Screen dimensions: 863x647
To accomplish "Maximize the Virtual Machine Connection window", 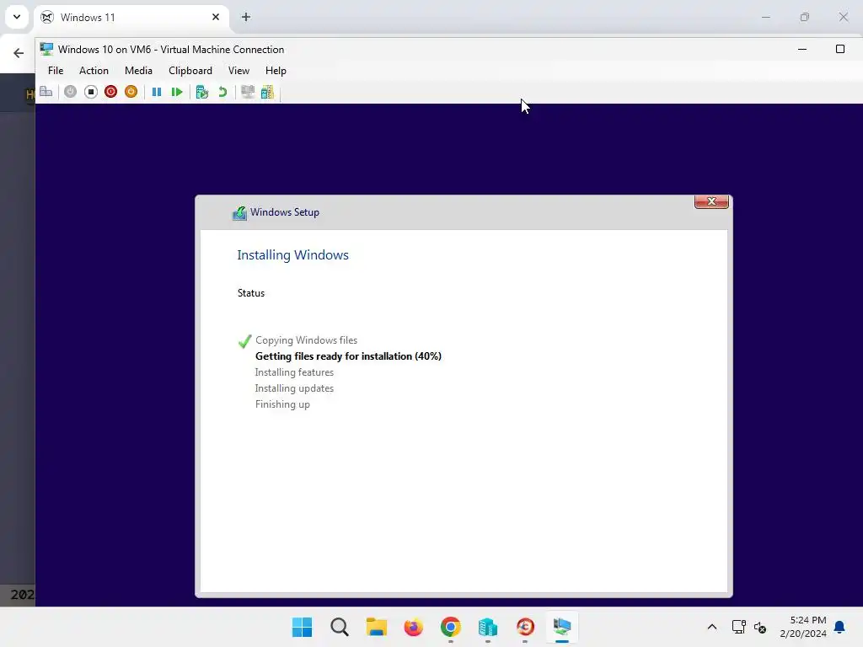I will [840, 49].
